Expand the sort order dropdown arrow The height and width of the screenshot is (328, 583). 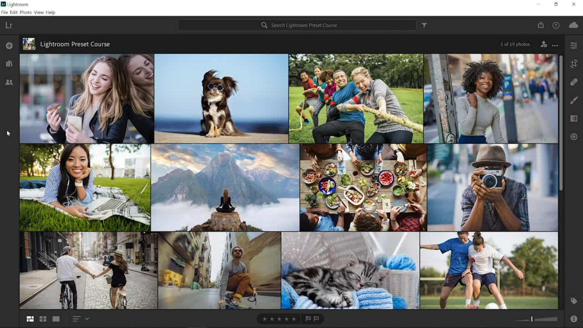pyautogui.click(x=87, y=319)
